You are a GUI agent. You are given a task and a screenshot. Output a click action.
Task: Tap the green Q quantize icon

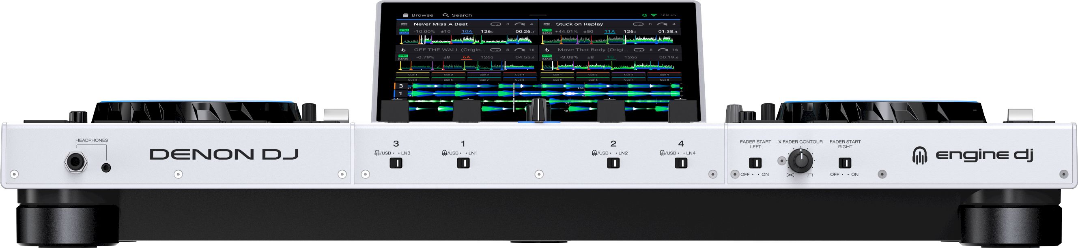644,15
